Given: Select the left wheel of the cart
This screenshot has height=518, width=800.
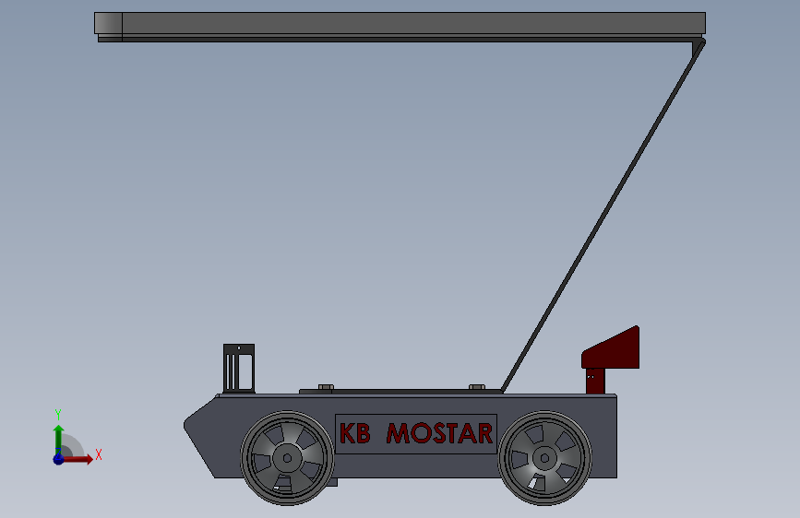Looking at the screenshot, I should click(287, 458).
